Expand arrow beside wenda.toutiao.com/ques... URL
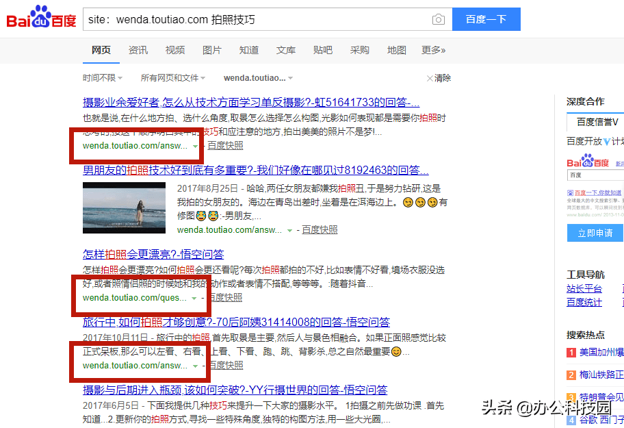Viewport: 624px width, 428px height. tap(194, 298)
